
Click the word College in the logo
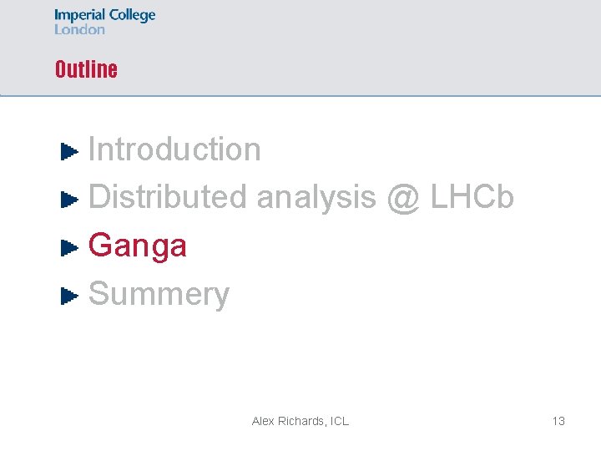click(x=132, y=16)
